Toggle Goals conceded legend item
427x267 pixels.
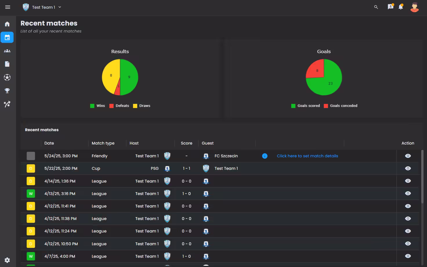coord(341,106)
